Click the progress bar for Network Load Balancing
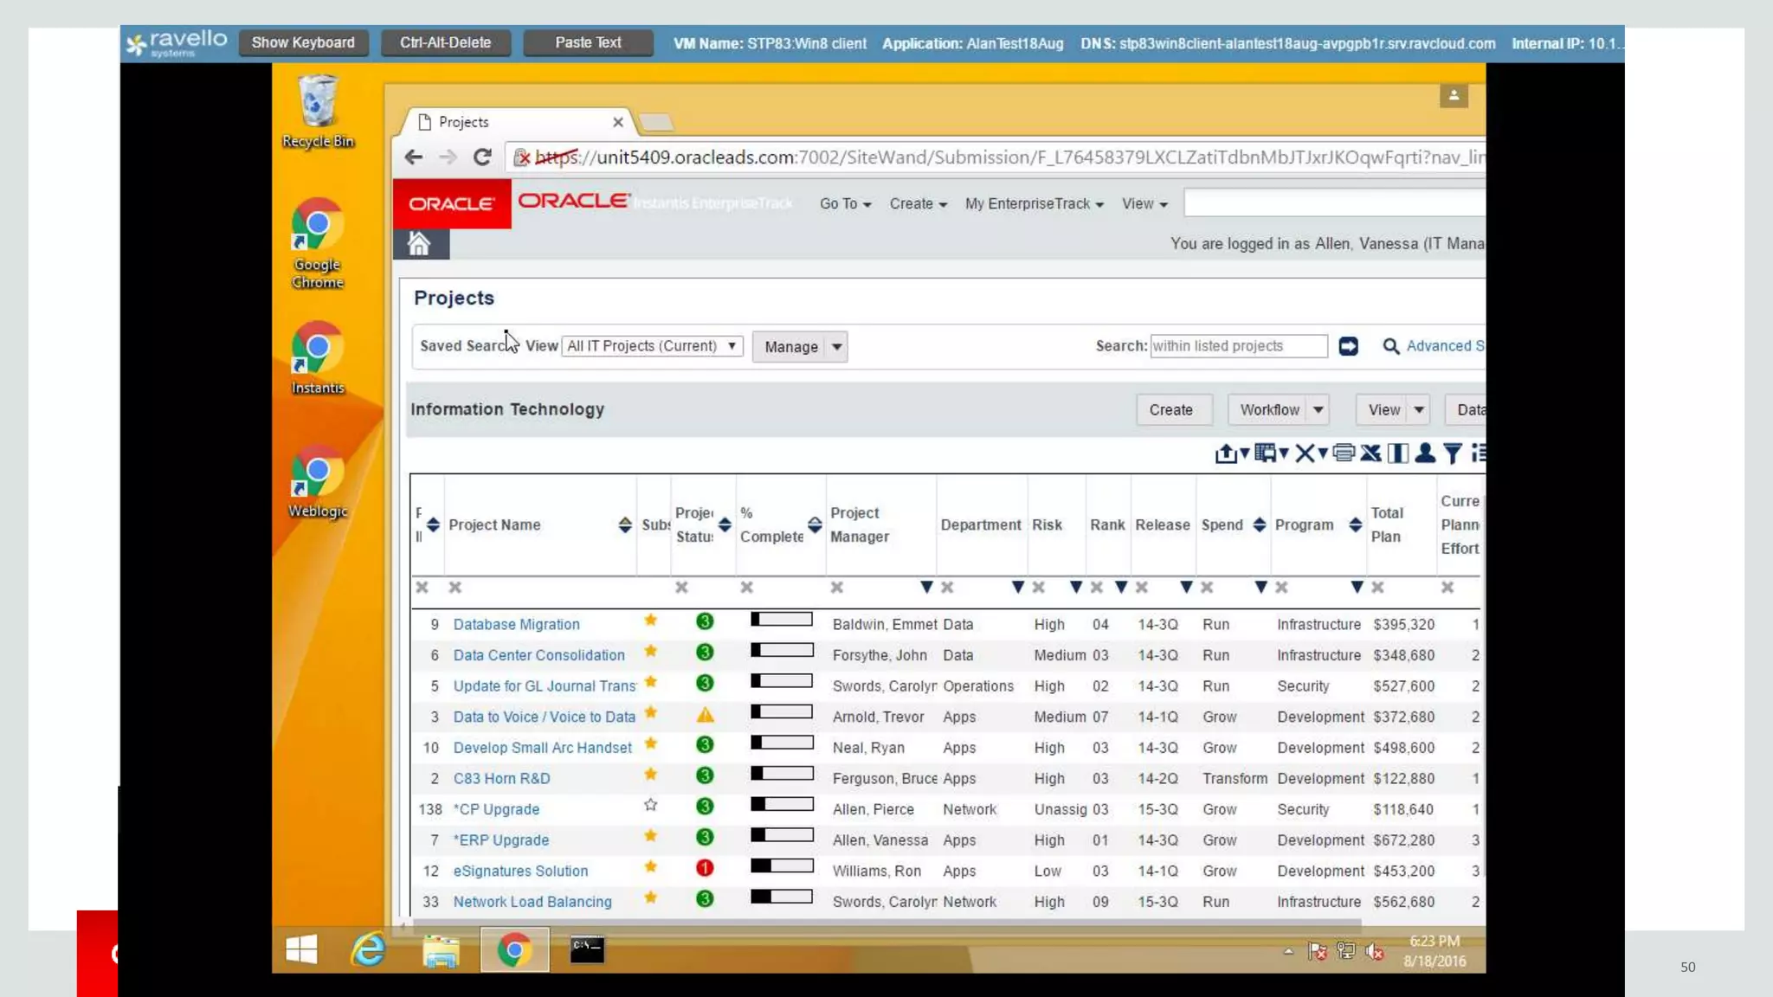The width and height of the screenshot is (1773, 997). (x=782, y=897)
